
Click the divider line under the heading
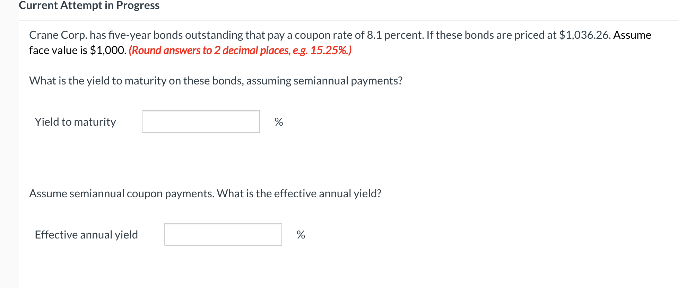(x=348, y=20)
